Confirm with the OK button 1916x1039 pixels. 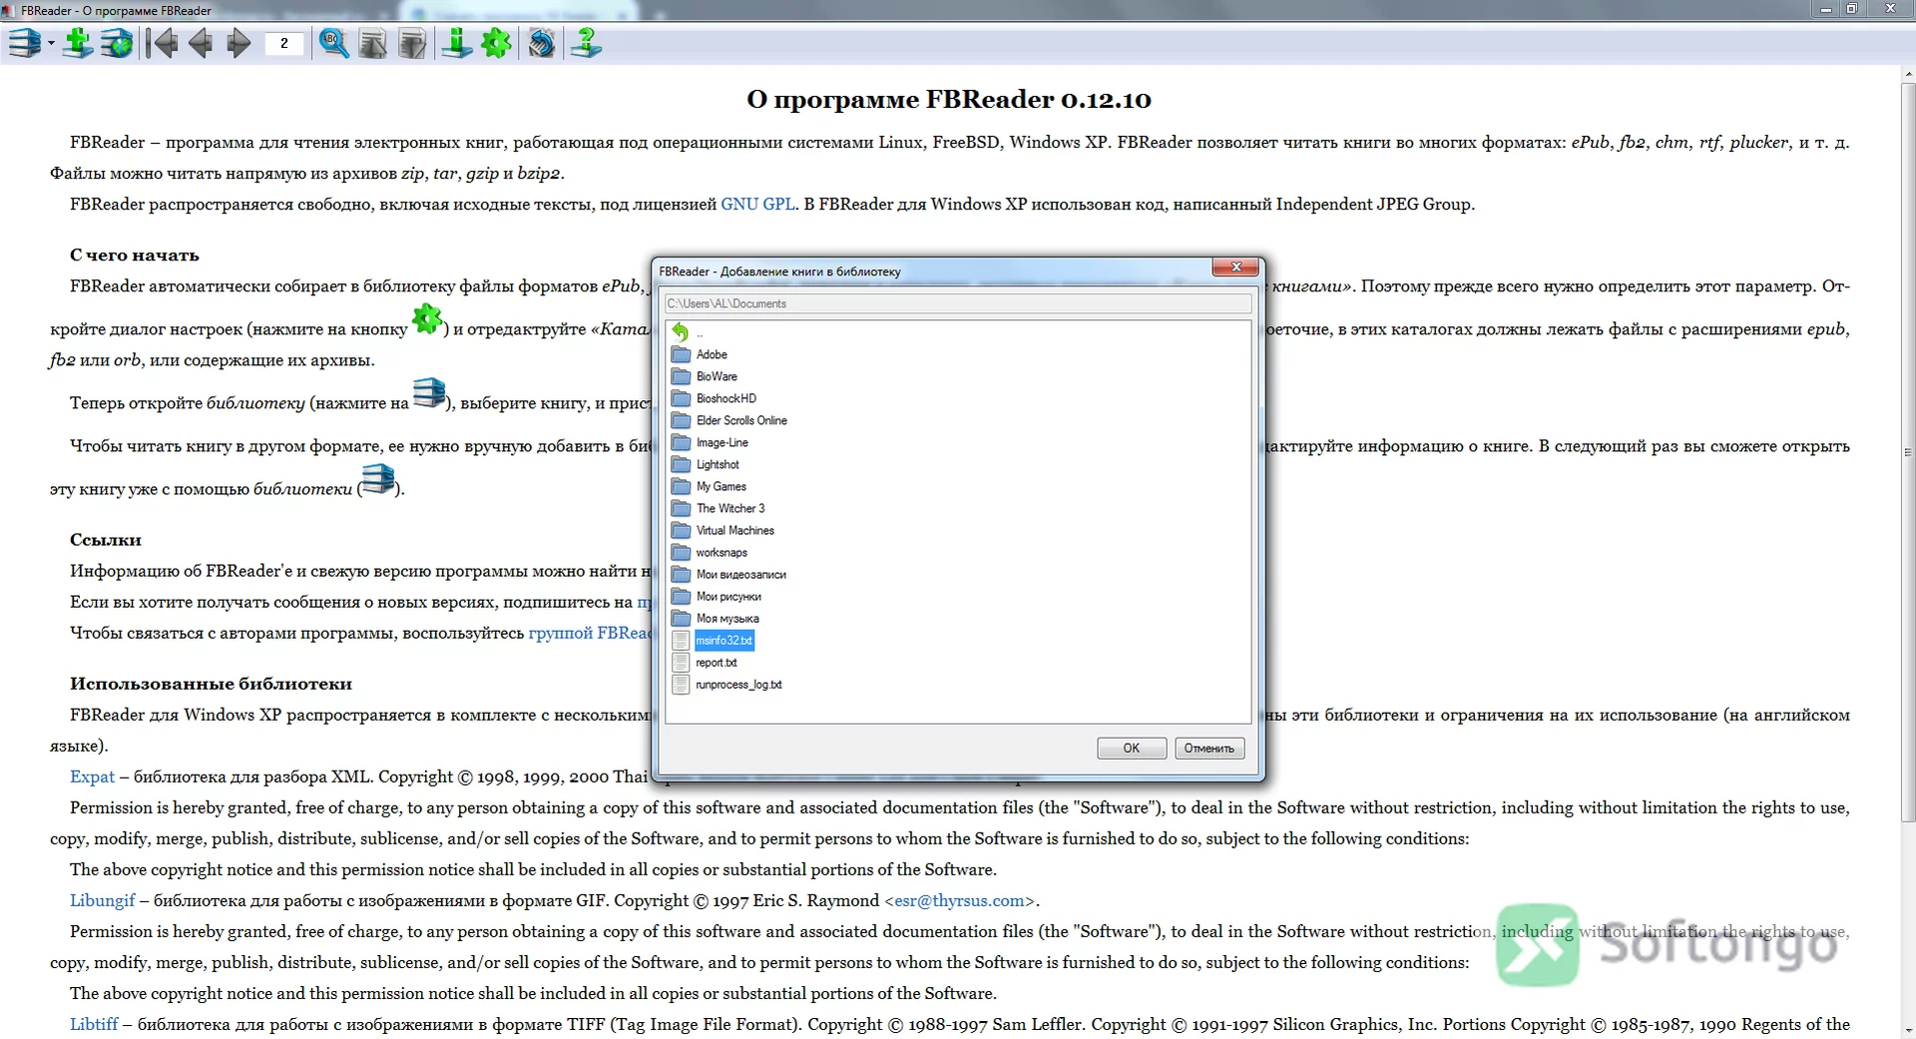tap(1132, 748)
